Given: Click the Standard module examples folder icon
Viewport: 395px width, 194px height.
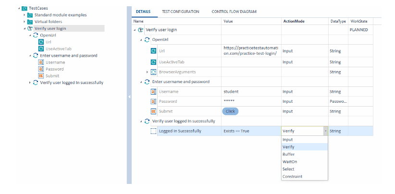Looking at the screenshot, I should [x=30, y=15].
